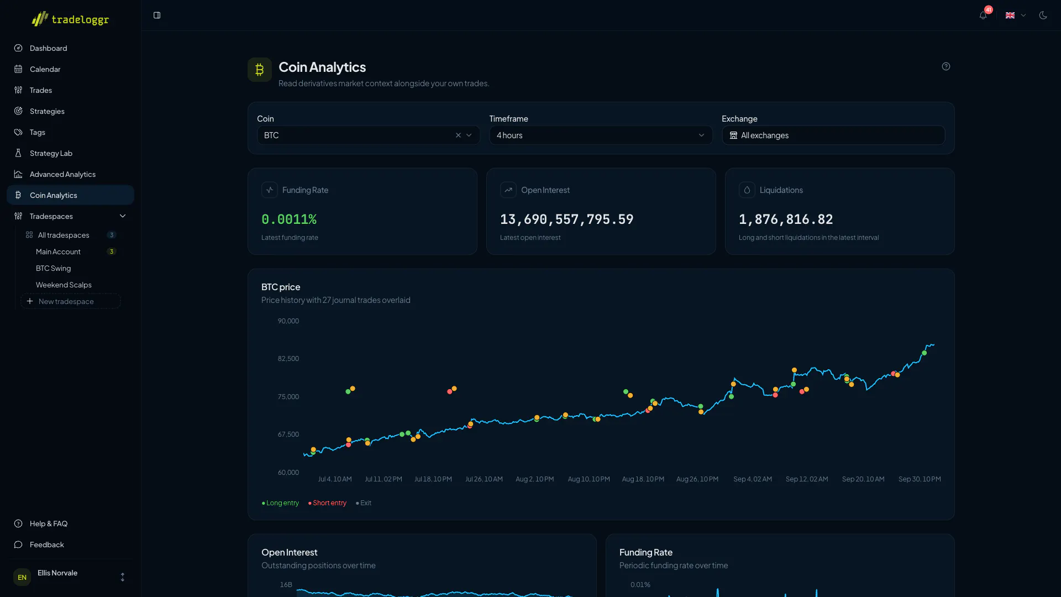Select All tradespaces
The height and width of the screenshot is (597, 1061).
tap(70, 235)
